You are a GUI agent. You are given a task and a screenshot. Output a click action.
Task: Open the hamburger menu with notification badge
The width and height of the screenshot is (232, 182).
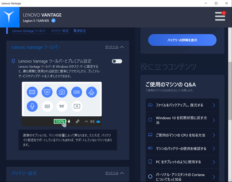(220, 16)
